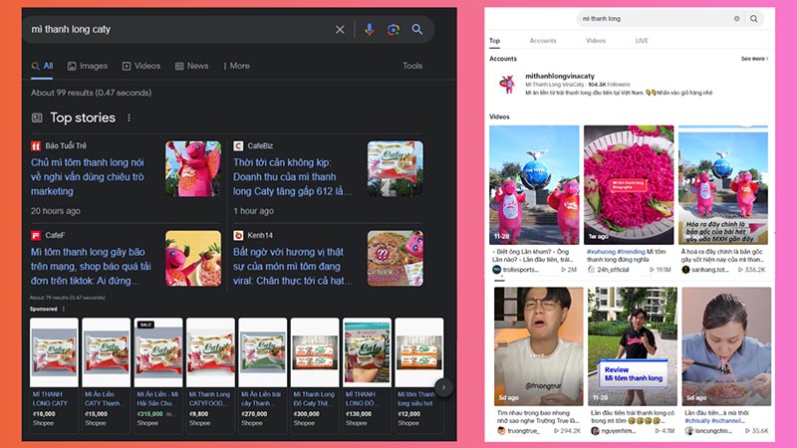
Task: Open 24h_official channel avatar
Action: coord(591,270)
